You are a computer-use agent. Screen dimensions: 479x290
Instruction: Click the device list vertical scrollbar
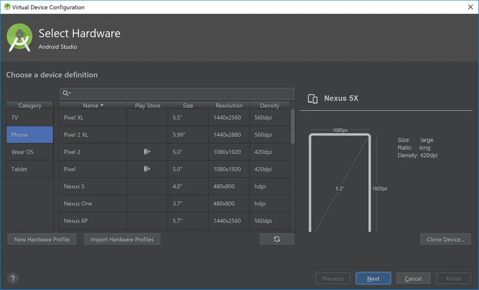click(293, 126)
